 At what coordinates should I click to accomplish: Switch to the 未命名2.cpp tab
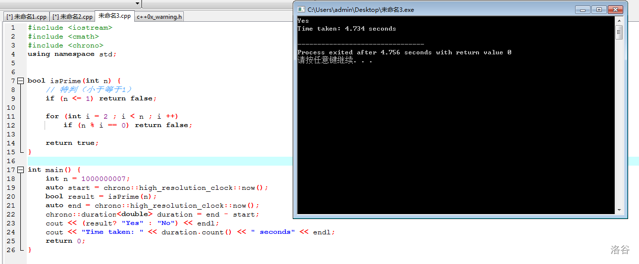tap(72, 16)
